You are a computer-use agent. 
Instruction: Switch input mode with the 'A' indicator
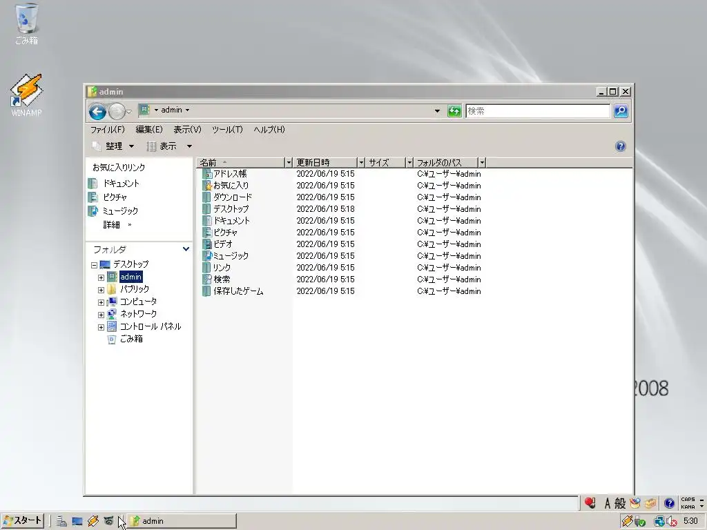(608, 503)
